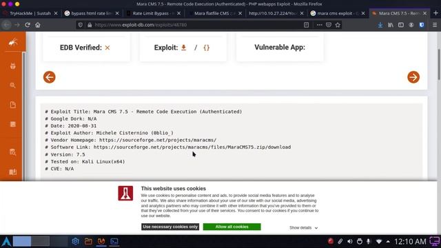
Task: Switch to mara cms exploit search tab
Action: coord(335,13)
